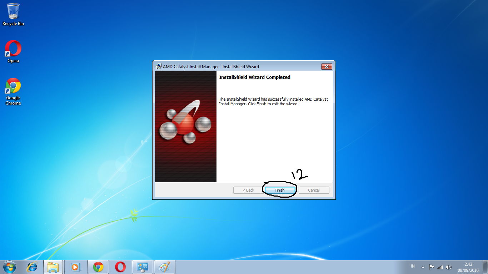Viewport: 488px width, 274px height.
Task: Open Windows Media Player from the taskbar
Action: (75, 267)
